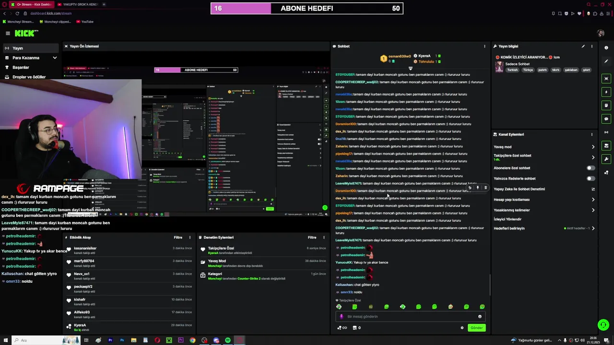This screenshot has height=345, width=614.
Task: Click the stream category thumbnail
Action: coord(499,67)
